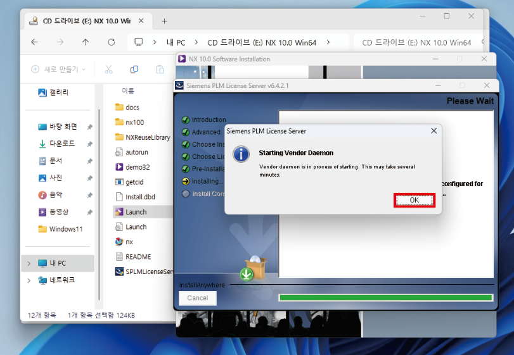Click the Cut scissors toolbar icon
This screenshot has width=514, height=355.
point(108,70)
